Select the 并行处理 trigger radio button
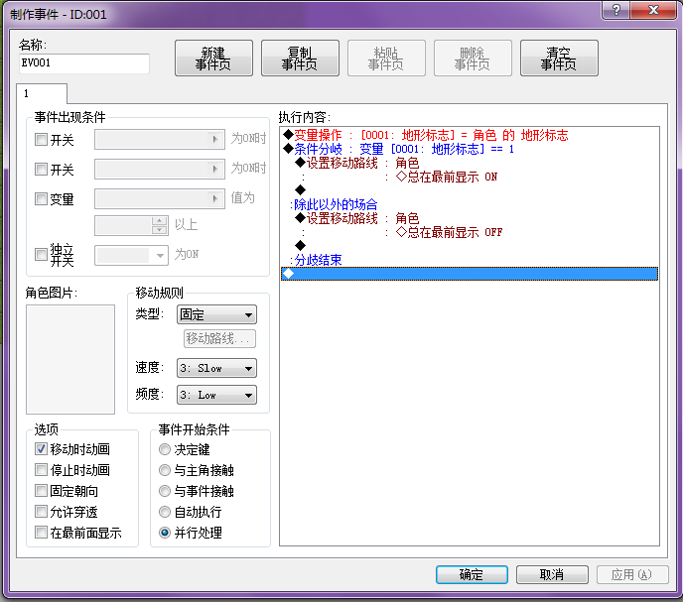Viewport: 683px width, 602px height. [x=165, y=533]
